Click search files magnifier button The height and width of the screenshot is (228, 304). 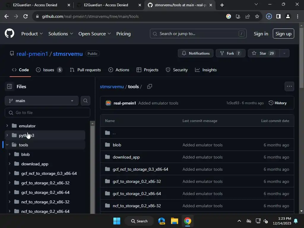[x=85, y=101]
